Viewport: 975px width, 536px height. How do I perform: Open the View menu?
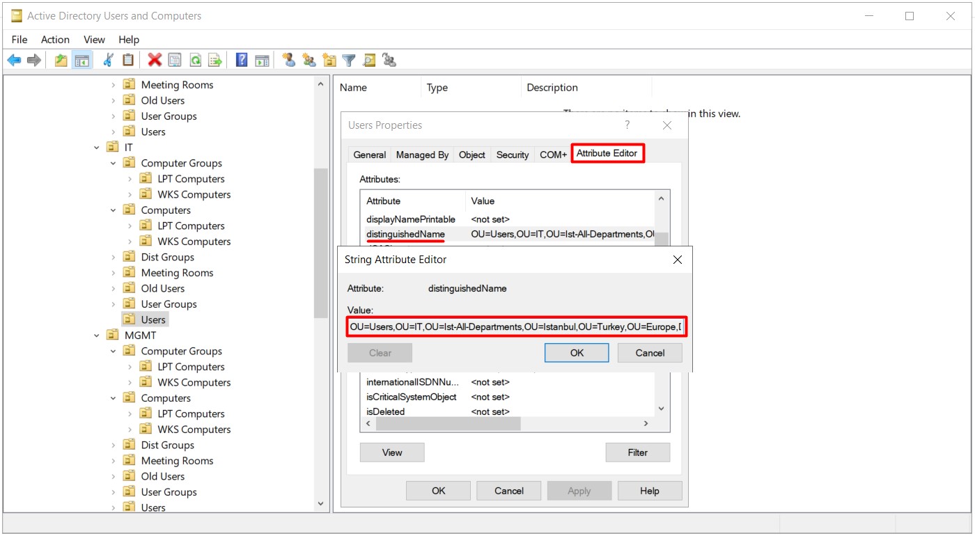click(x=94, y=40)
